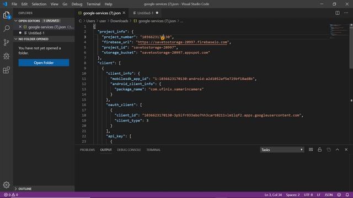Image resolution: width=353 pixels, height=198 pixels.
Task: Click the Users breadcrumb
Action: click(x=90, y=21)
